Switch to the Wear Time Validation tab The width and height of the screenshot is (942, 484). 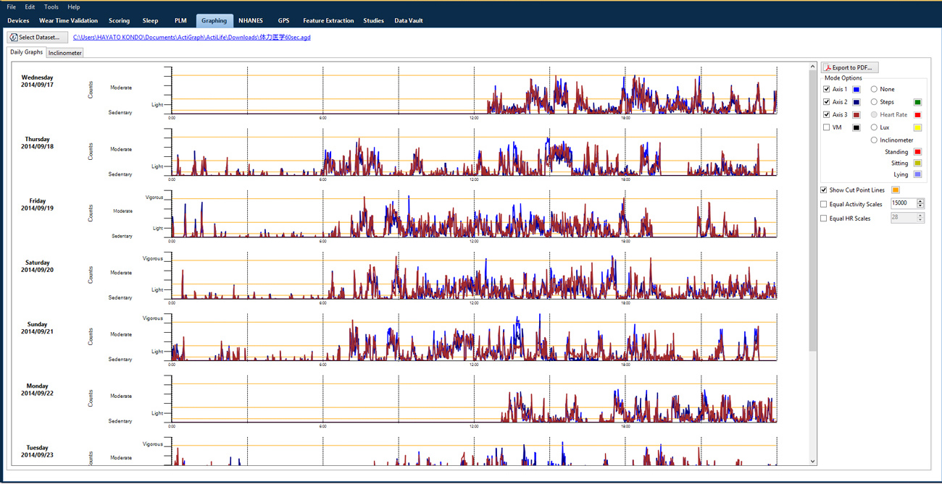click(68, 21)
